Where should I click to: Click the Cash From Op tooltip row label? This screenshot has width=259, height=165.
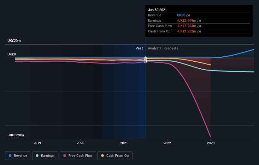click(x=159, y=31)
